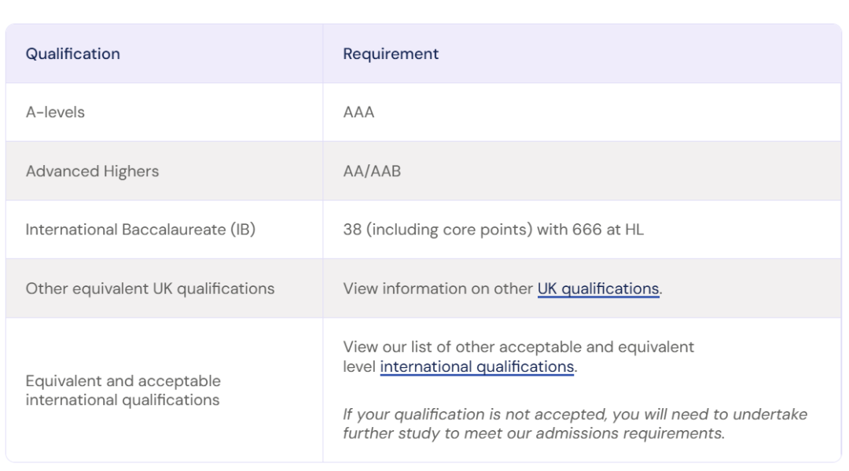The height and width of the screenshot is (471, 849).
Task: Open the international qualifications link
Action: coord(476,366)
